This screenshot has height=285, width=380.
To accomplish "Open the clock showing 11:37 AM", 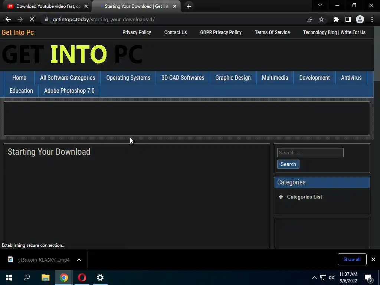I will click(x=348, y=278).
